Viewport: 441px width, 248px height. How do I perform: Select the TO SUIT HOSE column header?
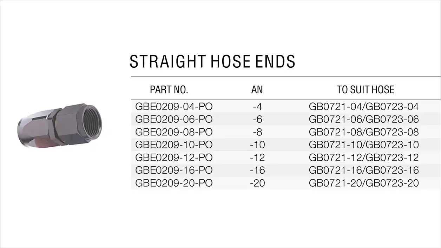pos(366,90)
